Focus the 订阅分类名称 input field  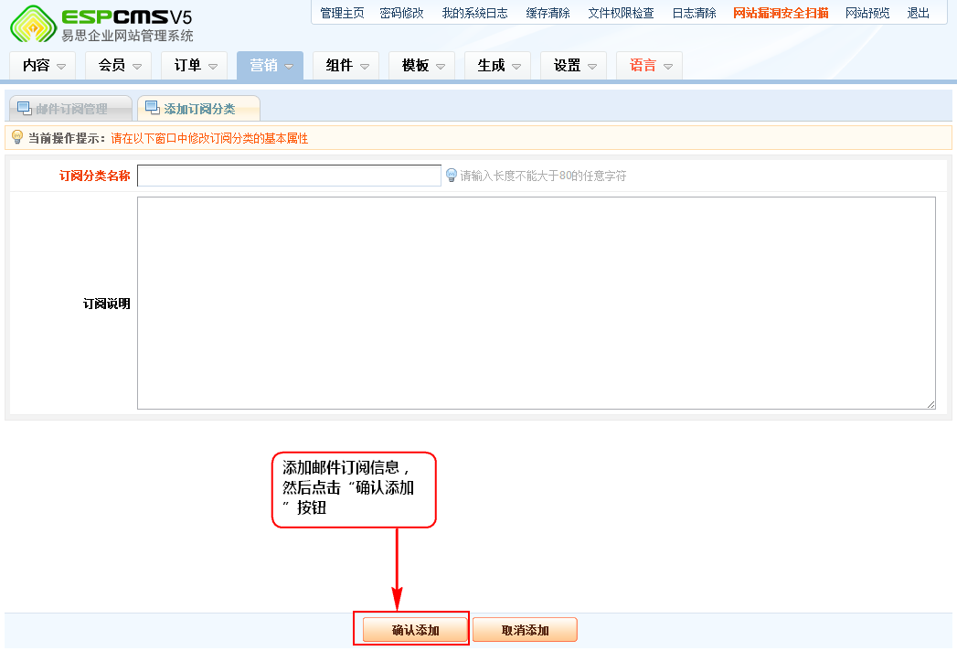[290, 176]
